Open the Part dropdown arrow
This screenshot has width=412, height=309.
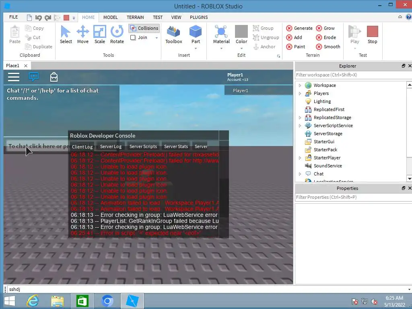(196, 48)
